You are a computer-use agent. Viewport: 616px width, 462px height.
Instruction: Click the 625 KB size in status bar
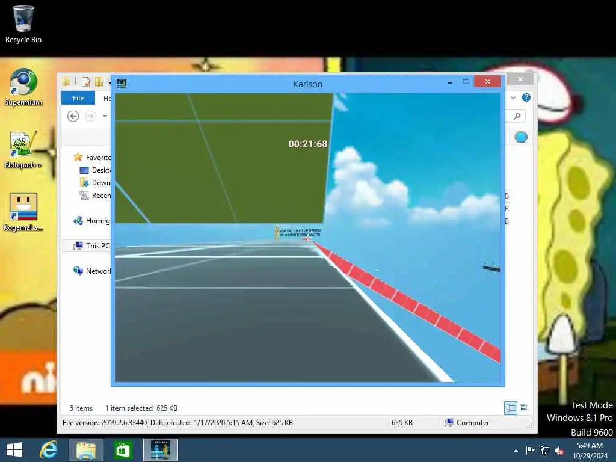click(x=402, y=423)
